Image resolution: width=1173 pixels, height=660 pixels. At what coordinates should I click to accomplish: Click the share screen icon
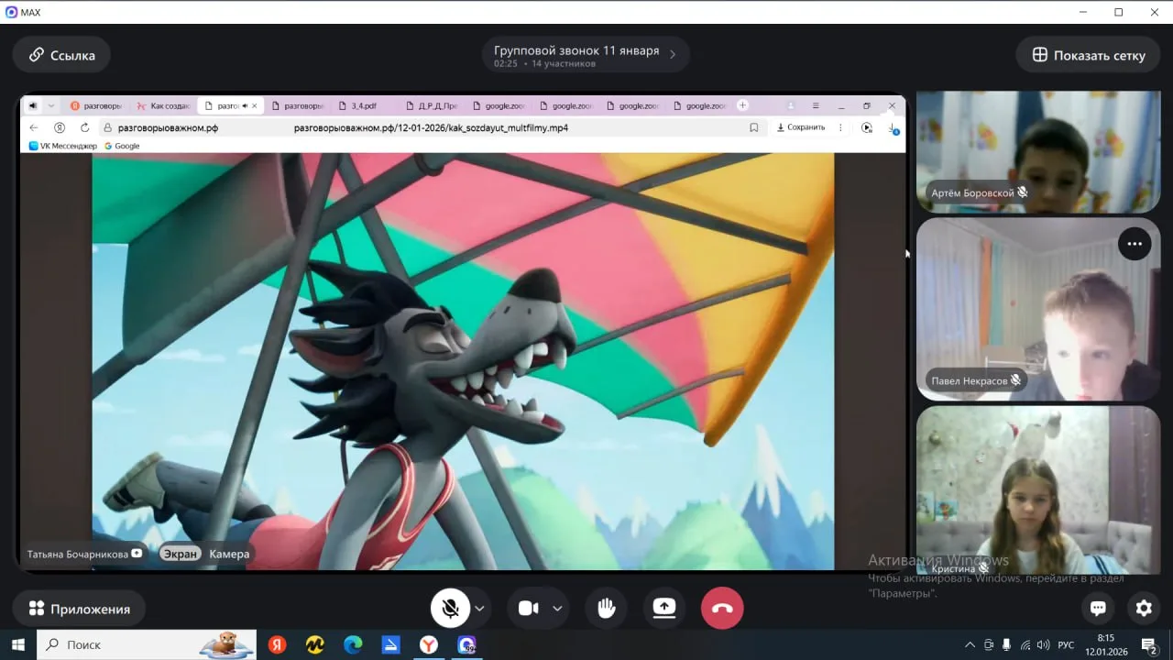(x=663, y=609)
